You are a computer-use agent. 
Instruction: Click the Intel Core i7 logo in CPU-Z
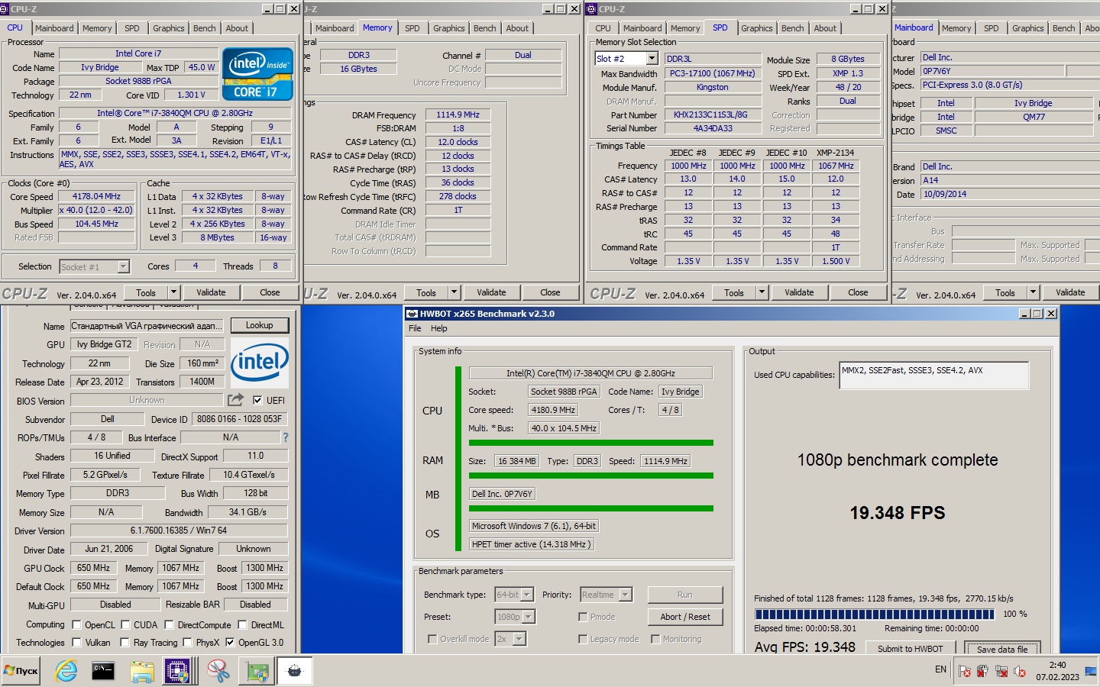tap(258, 74)
